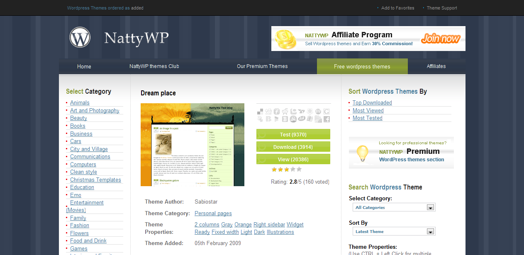
Task: Share theme on Digg
Action: tap(268, 112)
